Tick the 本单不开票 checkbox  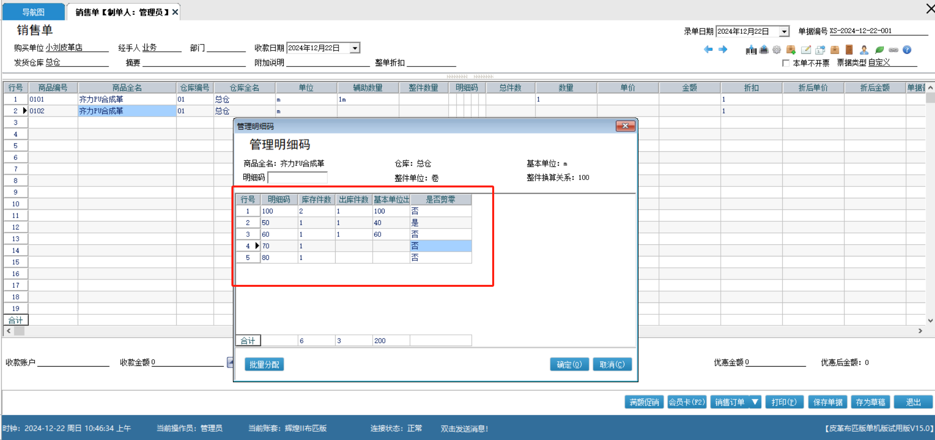pyautogui.click(x=786, y=63)
